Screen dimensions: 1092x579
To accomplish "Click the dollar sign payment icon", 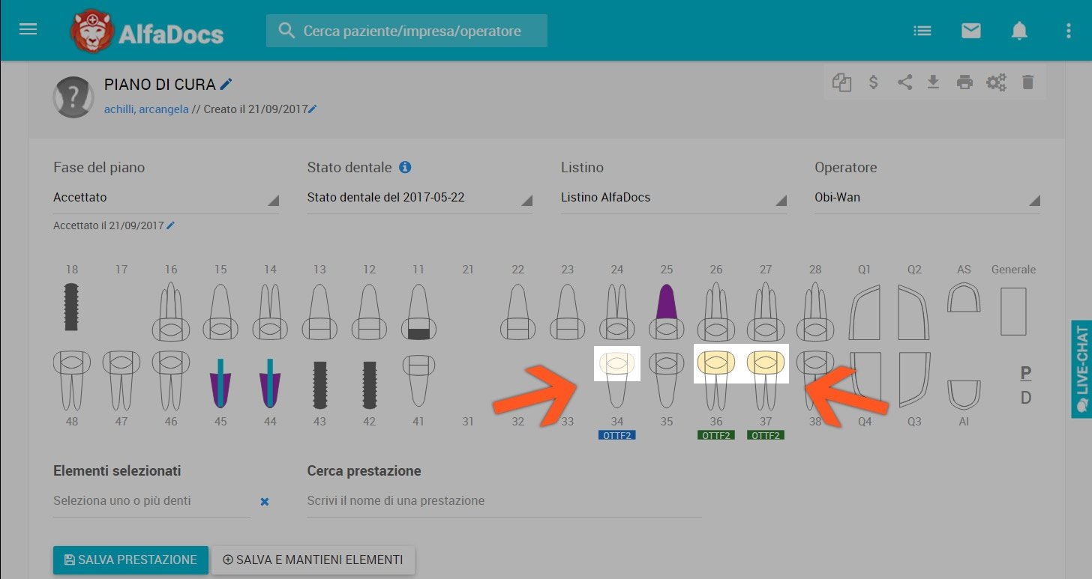I will click(873, 82).
